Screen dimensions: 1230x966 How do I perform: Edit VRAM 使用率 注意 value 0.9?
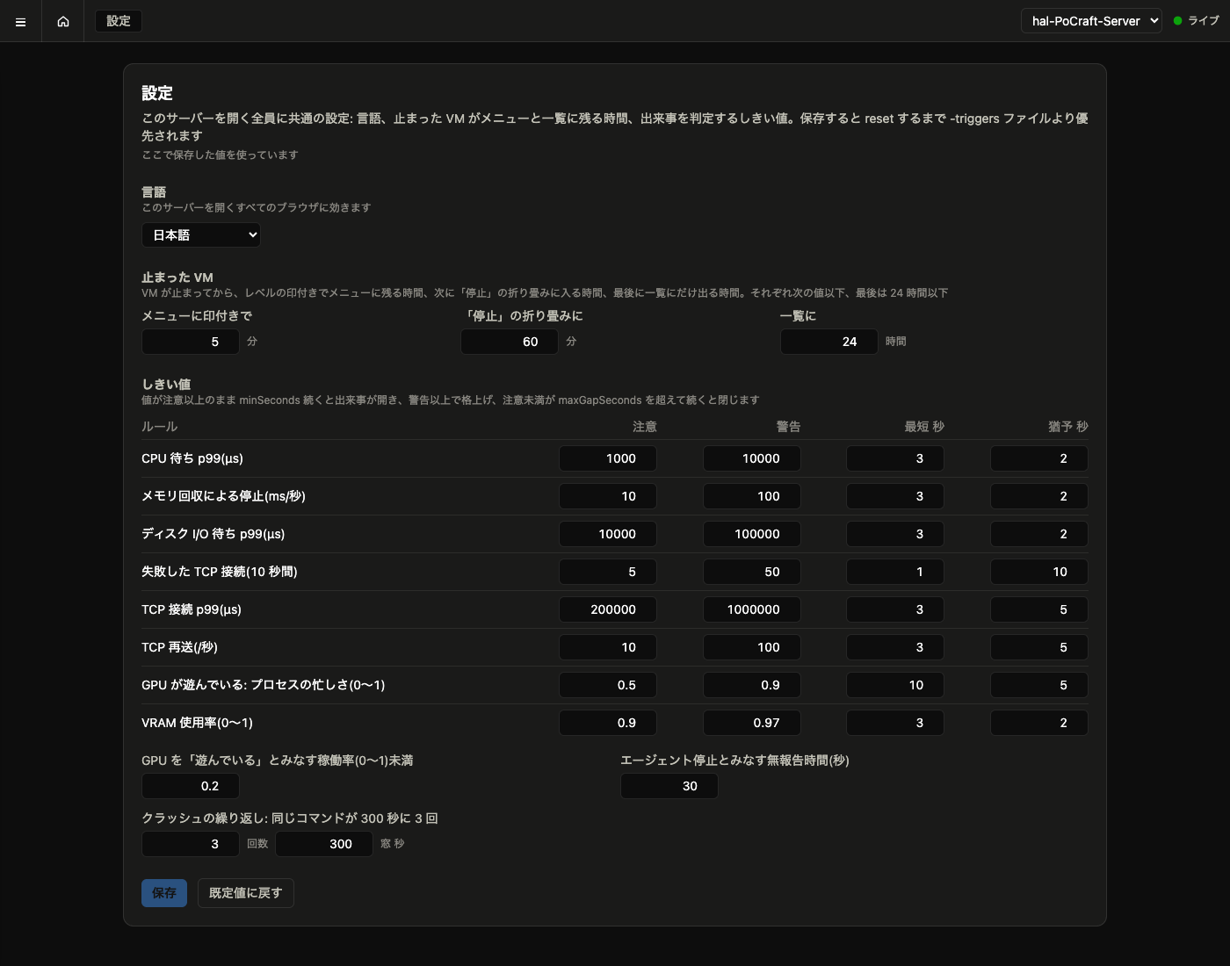[608, 723]
